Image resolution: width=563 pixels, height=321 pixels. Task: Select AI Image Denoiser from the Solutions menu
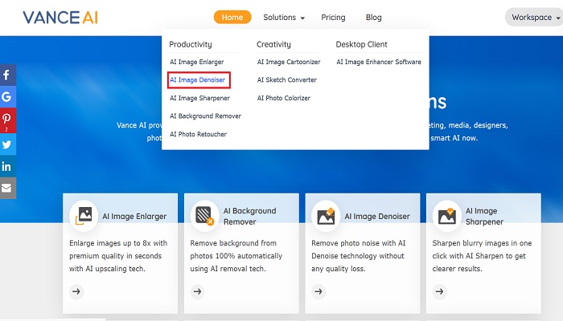point(198,80)
